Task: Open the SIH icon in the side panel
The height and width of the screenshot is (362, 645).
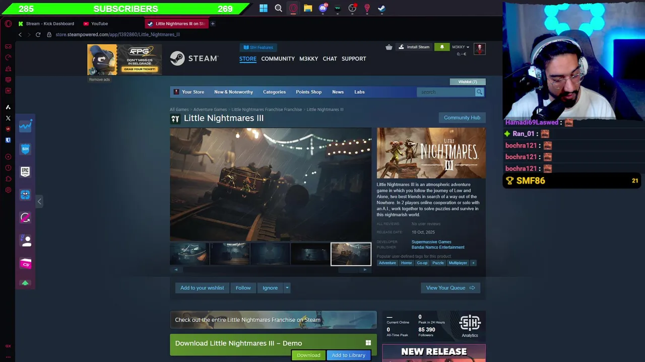Action: [25, 149]
